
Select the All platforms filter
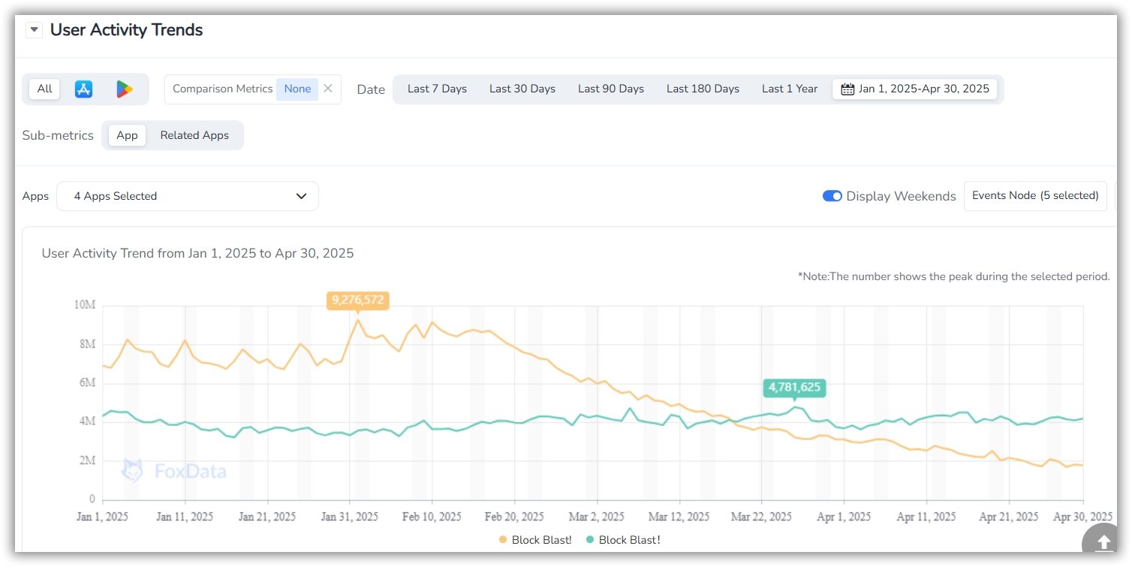coord(45,89)
